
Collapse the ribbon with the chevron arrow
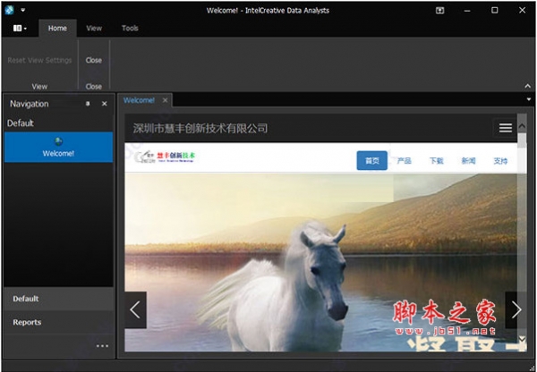527,86
